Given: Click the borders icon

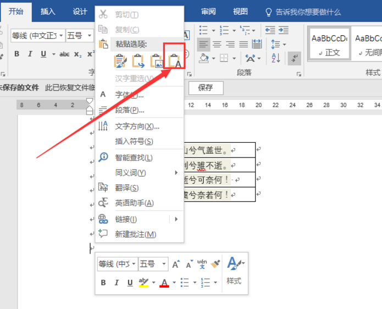Looking at the screenshot, I should (224, 58).
